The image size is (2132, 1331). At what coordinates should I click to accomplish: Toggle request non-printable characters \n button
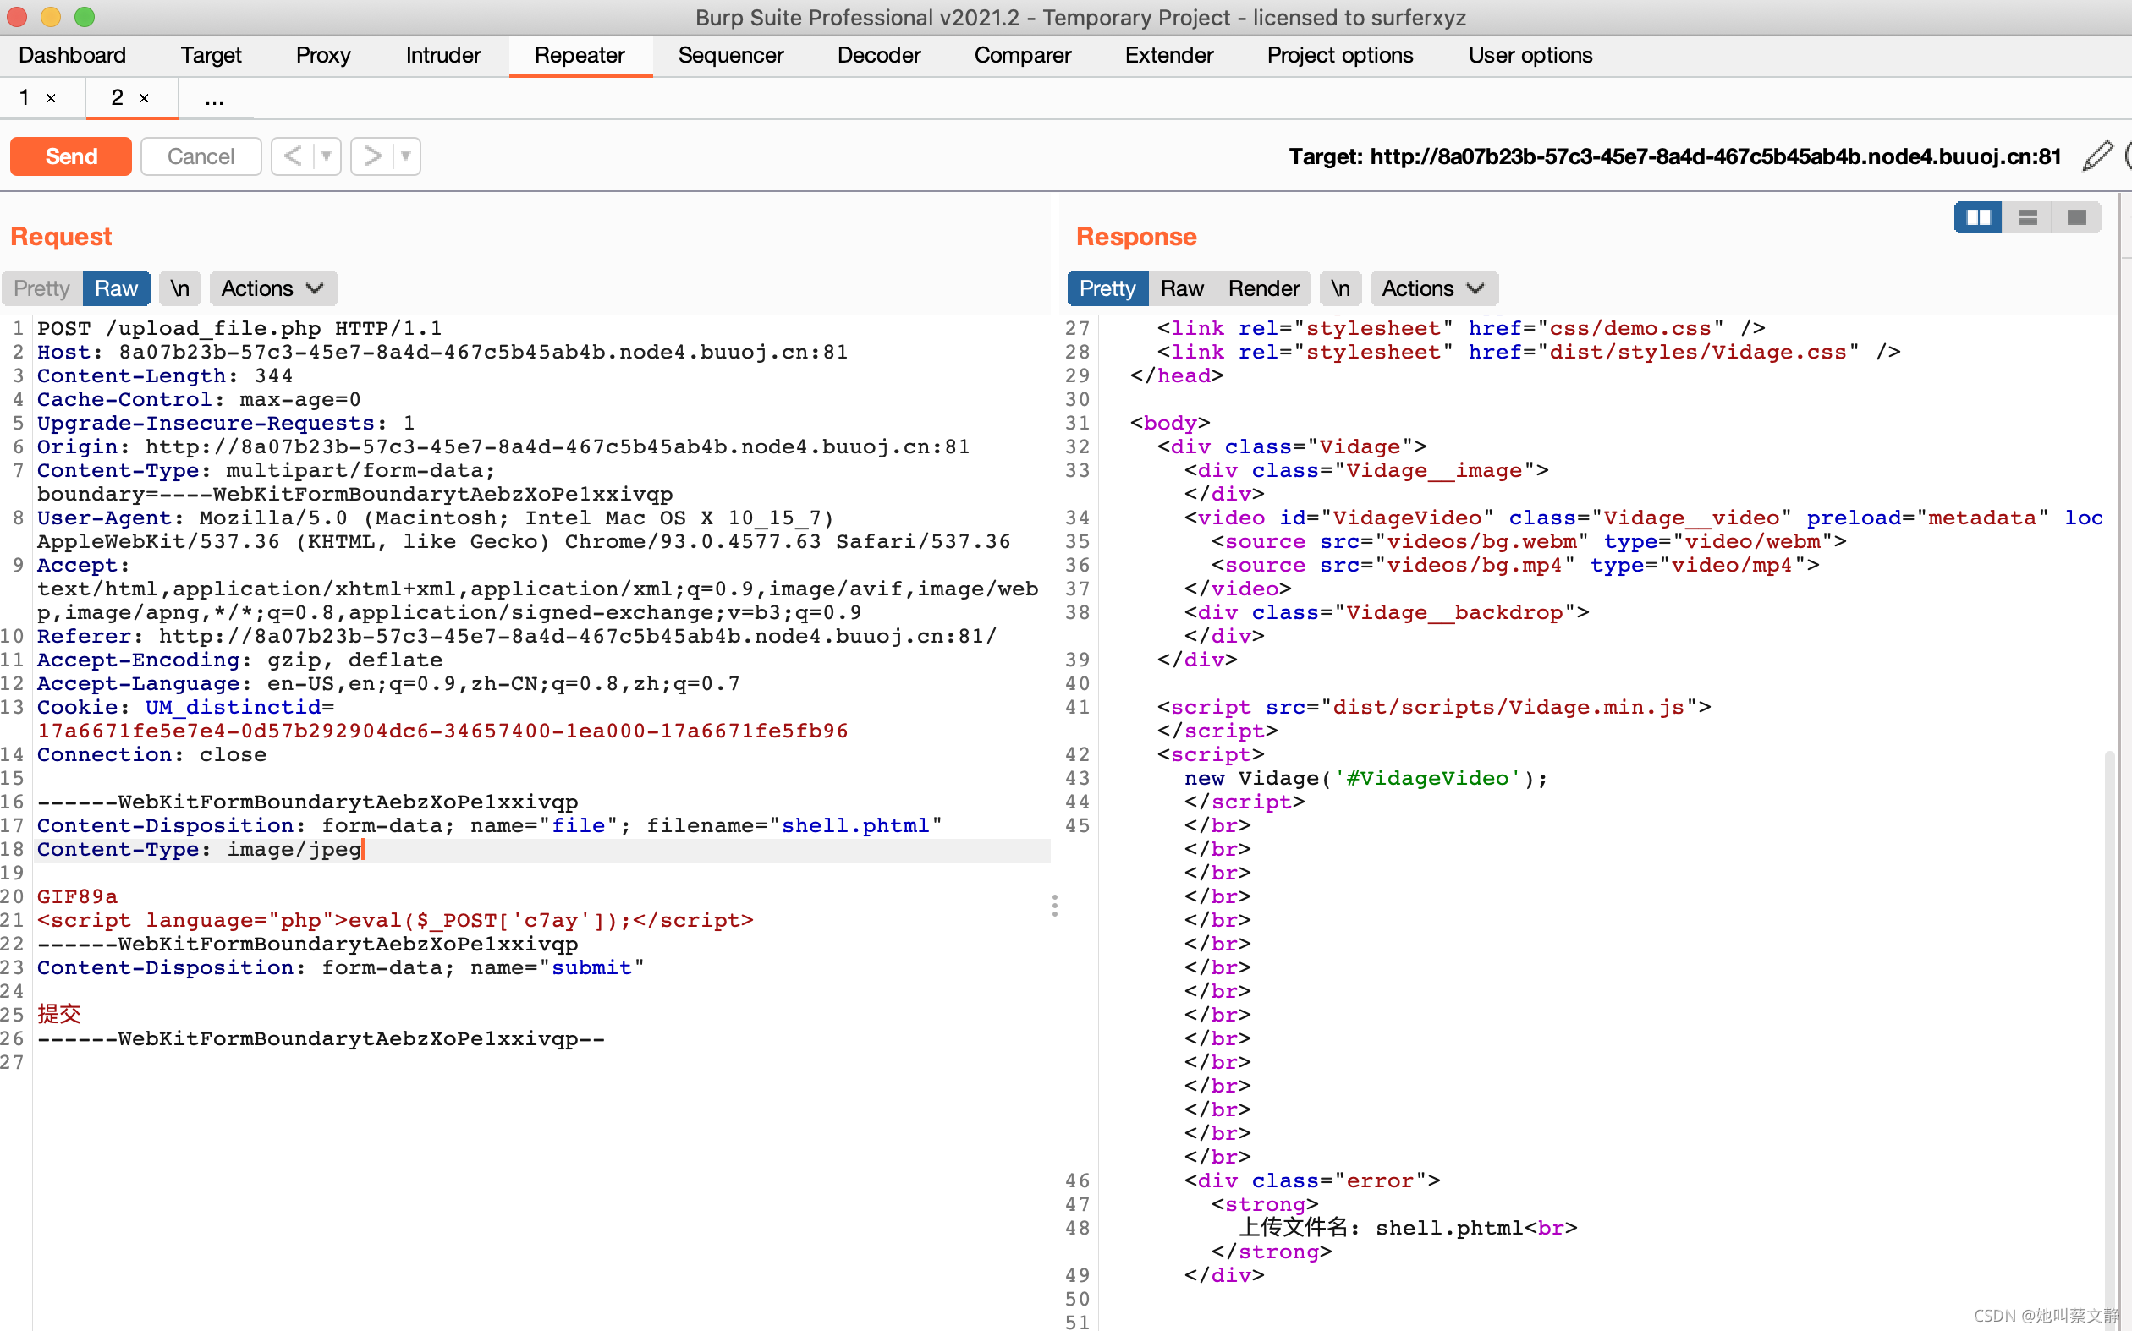pos(179,288)
